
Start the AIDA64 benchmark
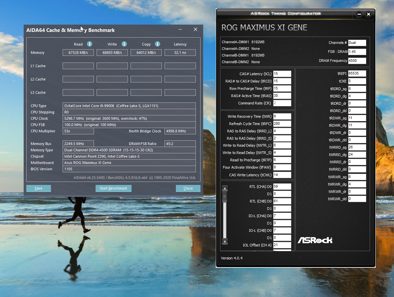(113, 188)
